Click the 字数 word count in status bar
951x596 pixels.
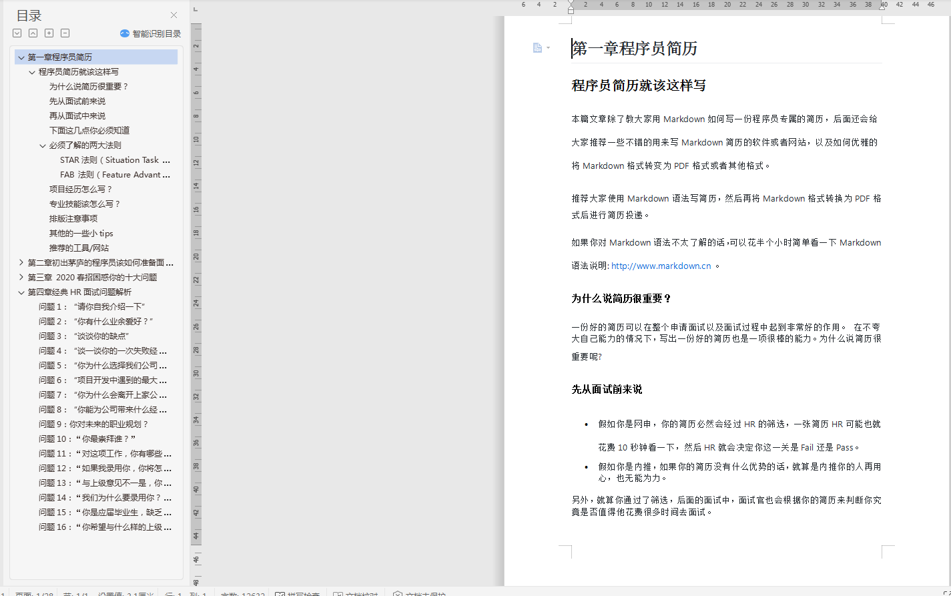(x=242, y=593)
